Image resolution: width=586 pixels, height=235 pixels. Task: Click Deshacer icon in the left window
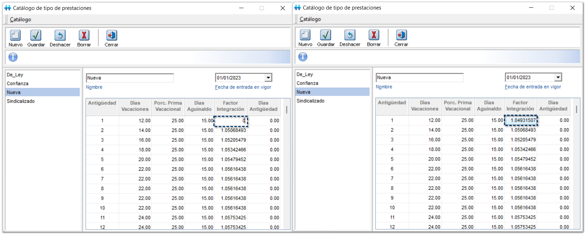coord(60,36)
